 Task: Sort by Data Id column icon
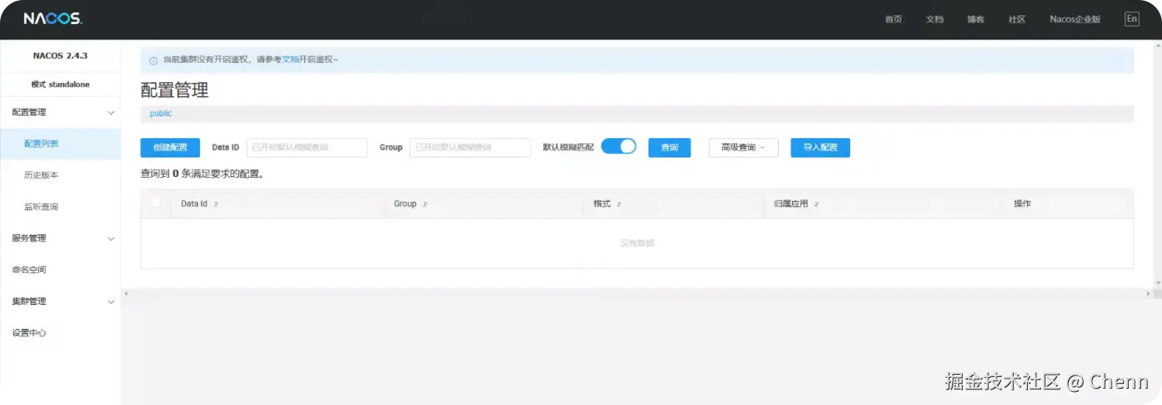(x=216, y=204)
